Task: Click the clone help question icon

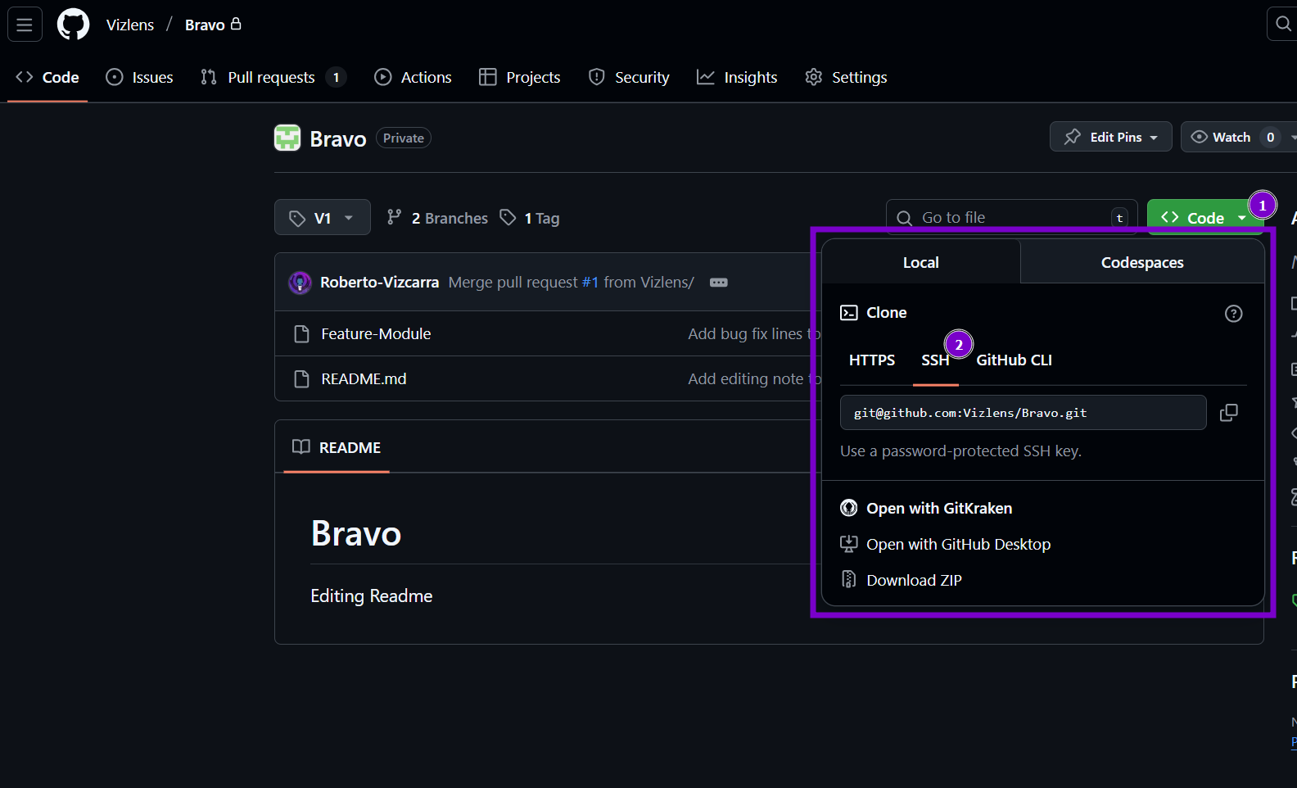Action: pos(1233,314)
